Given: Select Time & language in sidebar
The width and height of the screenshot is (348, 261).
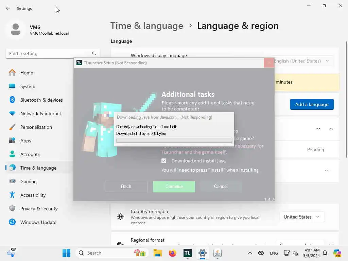Looking at the screenshot, I should click(x=39, y=168).
